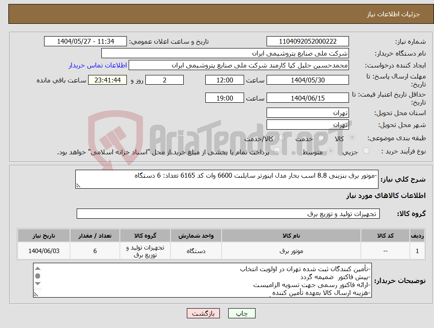Click the buyer notes text area
434x328 pixels.
[x=202, y=280]
